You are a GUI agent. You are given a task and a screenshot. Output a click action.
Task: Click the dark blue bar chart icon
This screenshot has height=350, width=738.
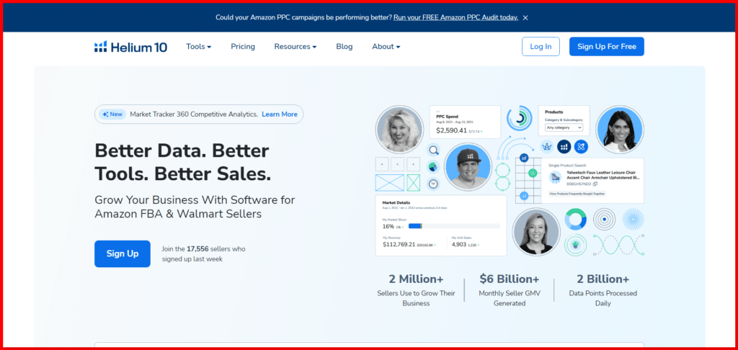coord(564,147)
